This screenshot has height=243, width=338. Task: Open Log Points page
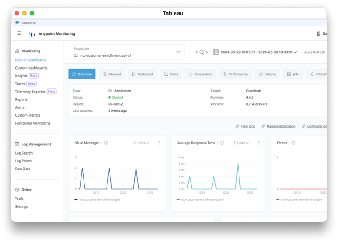(23, 161)
